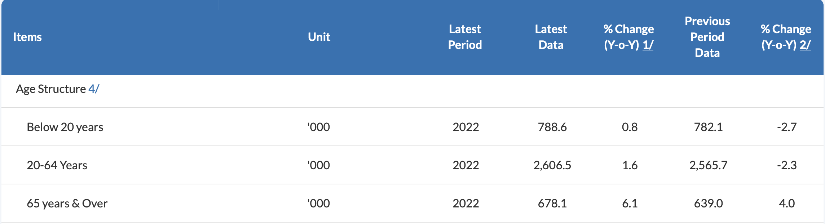
Task: Click footnote 1/ link in % Change header
Action: point(648,45)
